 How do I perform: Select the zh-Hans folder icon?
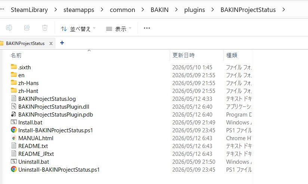14,82
